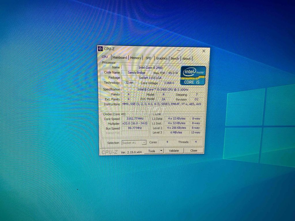
Task: Select the CPU tab
Action: (x=105, y=57)
